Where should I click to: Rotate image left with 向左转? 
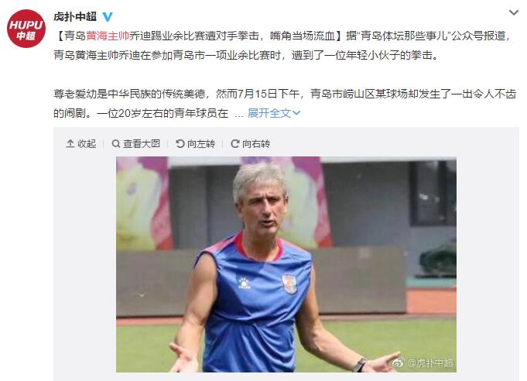tap(195, 144)
